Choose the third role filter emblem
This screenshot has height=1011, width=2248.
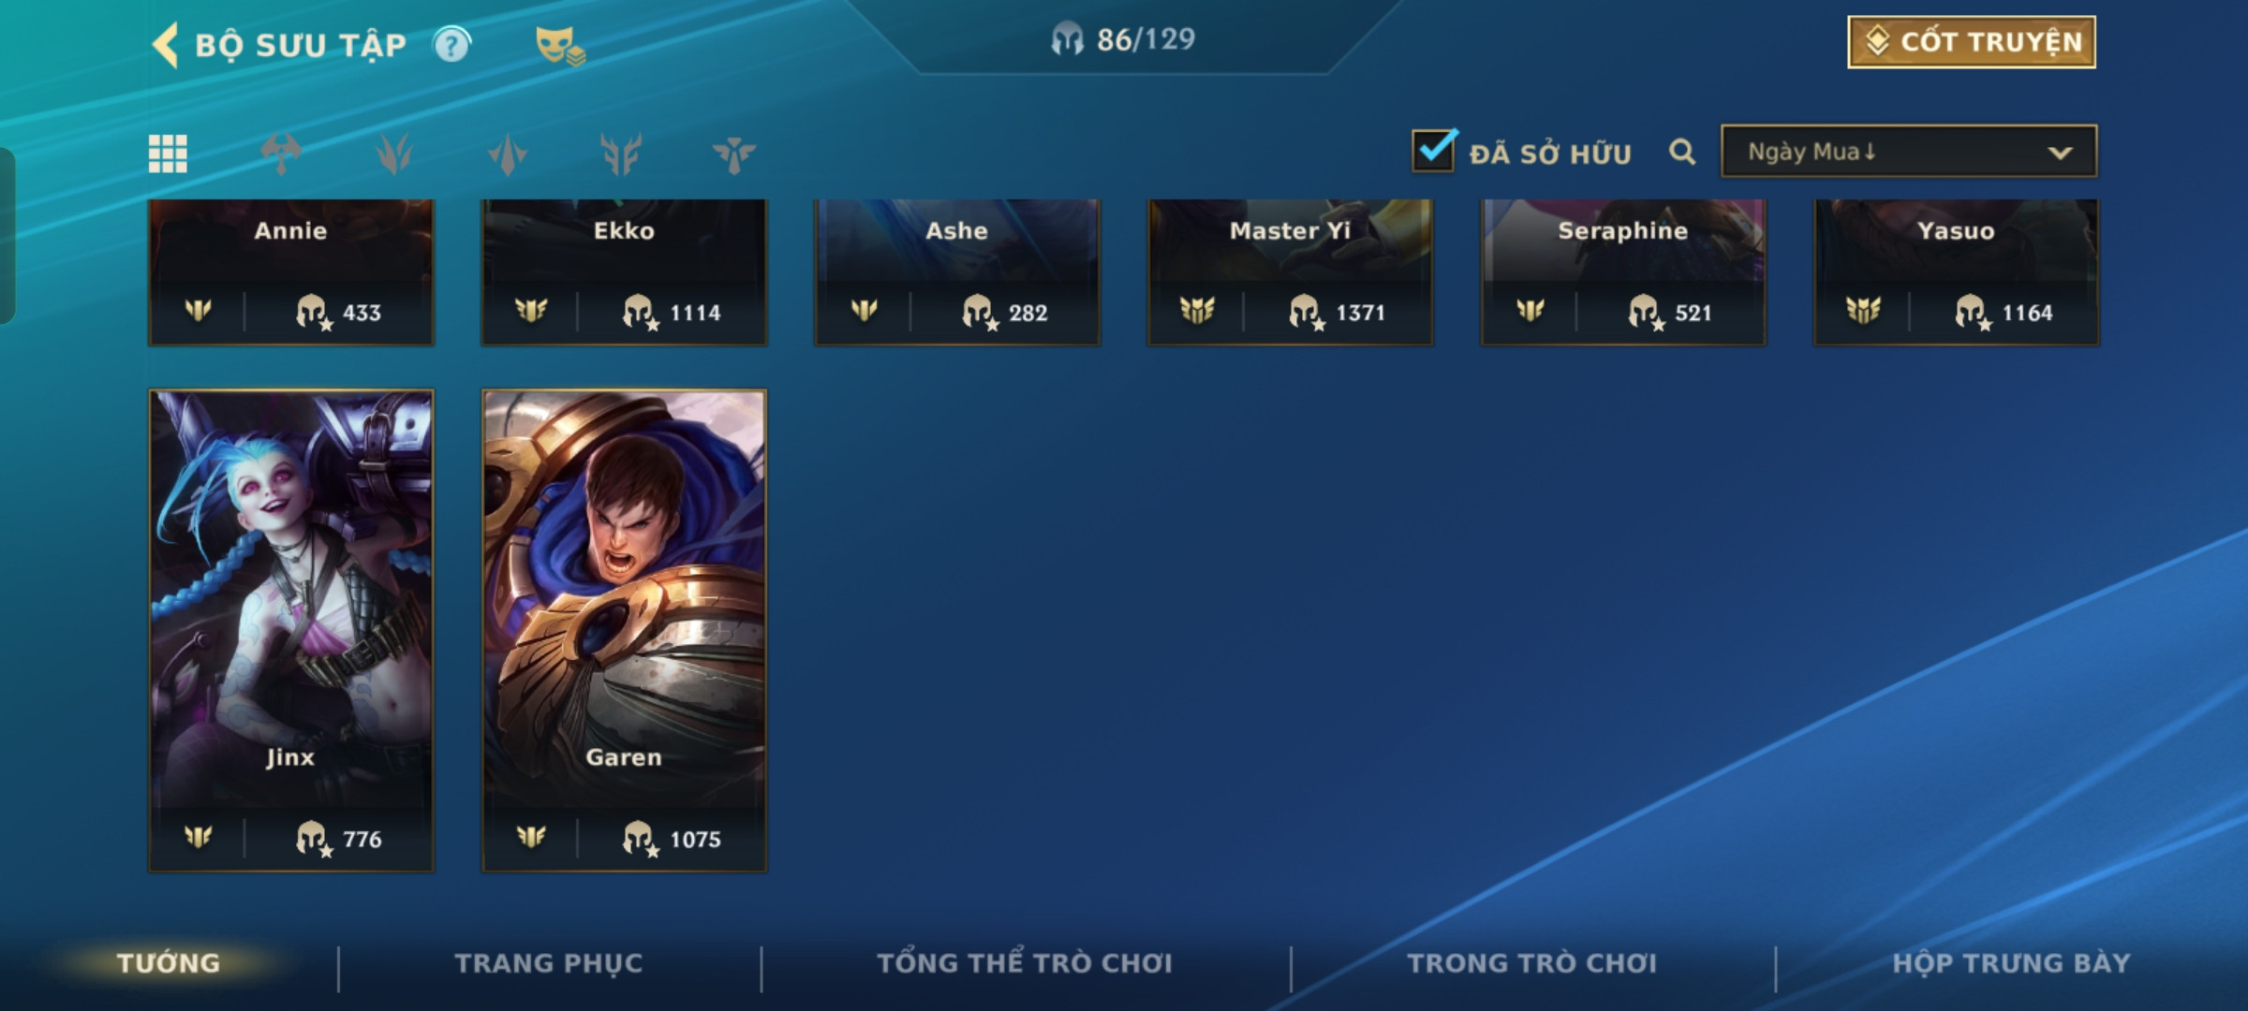tap(508, 154)
